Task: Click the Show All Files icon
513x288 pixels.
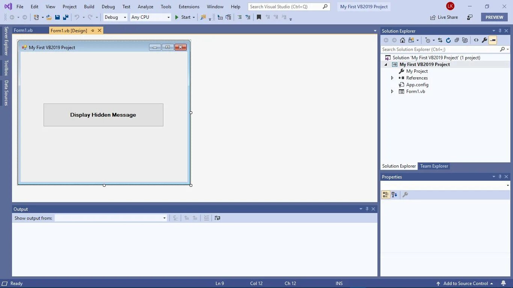Action: pos(465,40)
